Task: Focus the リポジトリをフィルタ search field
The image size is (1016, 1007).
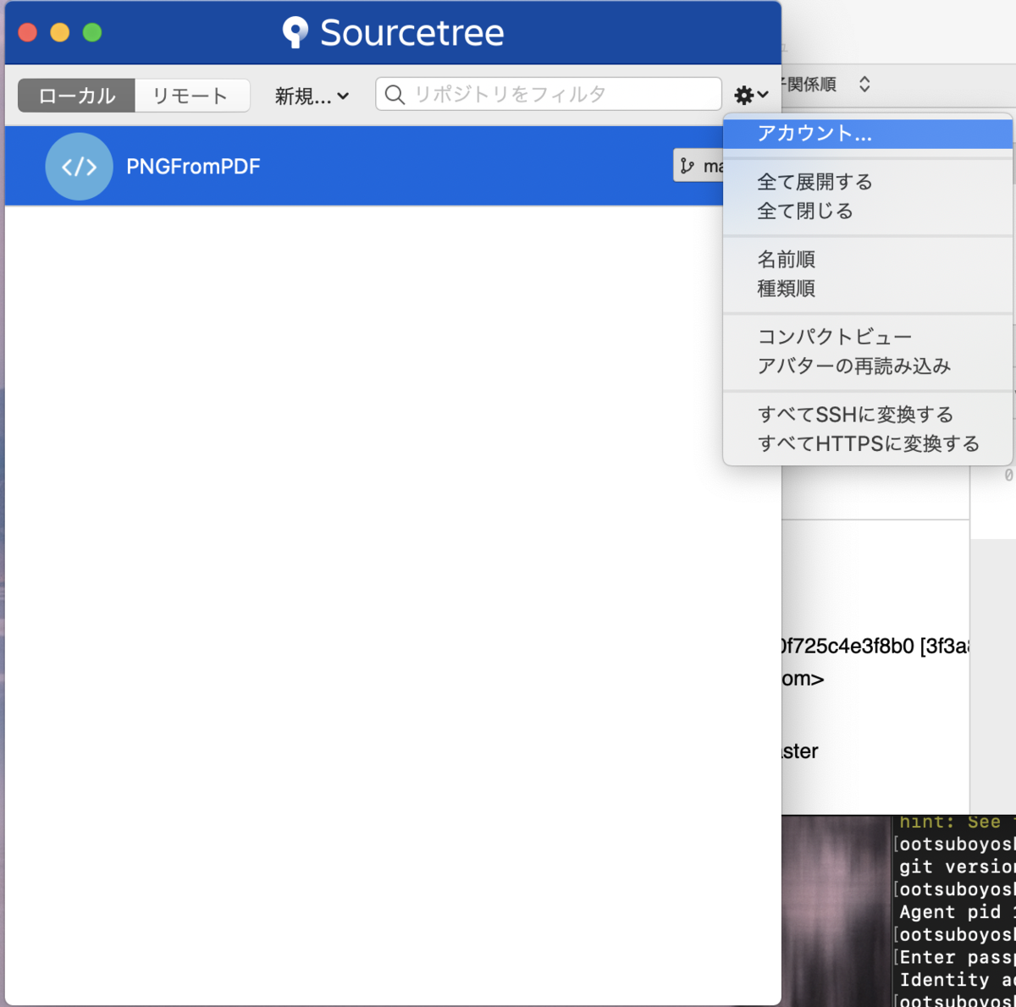Action: point(549,94)
